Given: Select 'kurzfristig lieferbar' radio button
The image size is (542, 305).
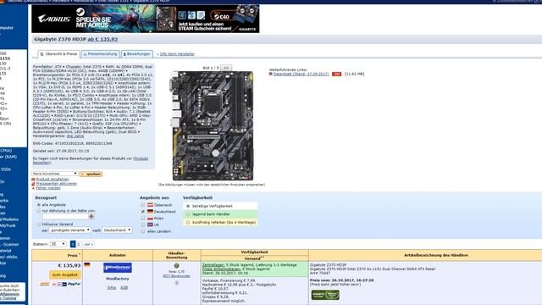Looking at the screenshot, I should coord(188,222).
